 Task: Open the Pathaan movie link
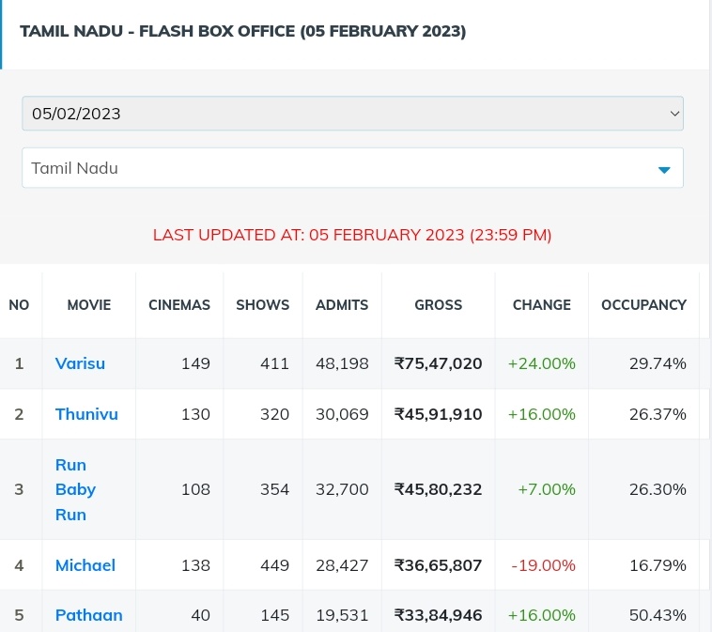click(88, 615)
